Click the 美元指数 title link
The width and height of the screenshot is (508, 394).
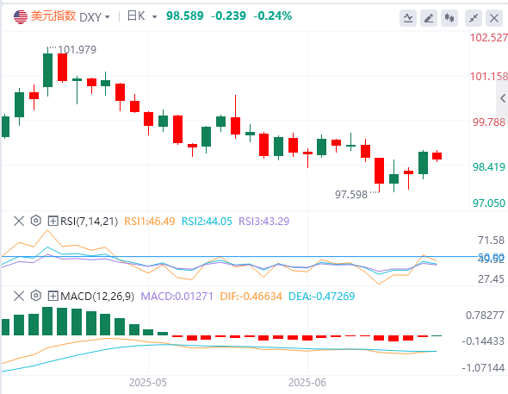(x=53, y=16)
